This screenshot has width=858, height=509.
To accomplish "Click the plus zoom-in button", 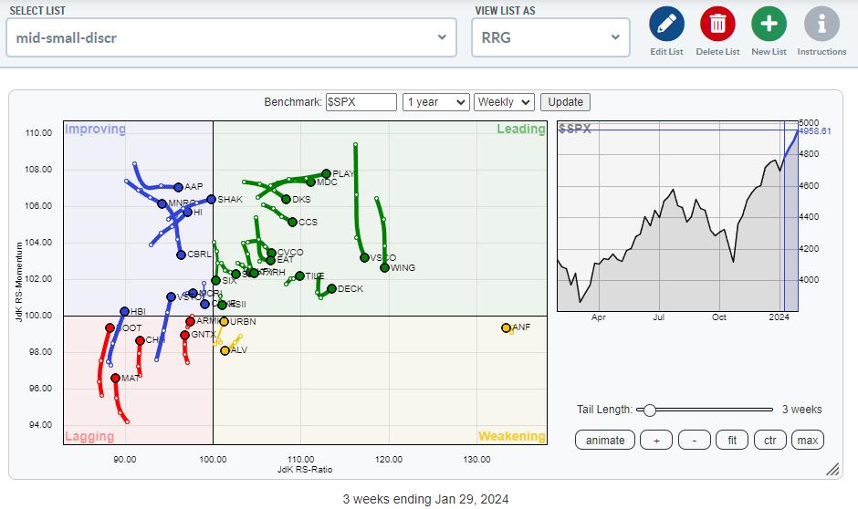I will (655, 440).
